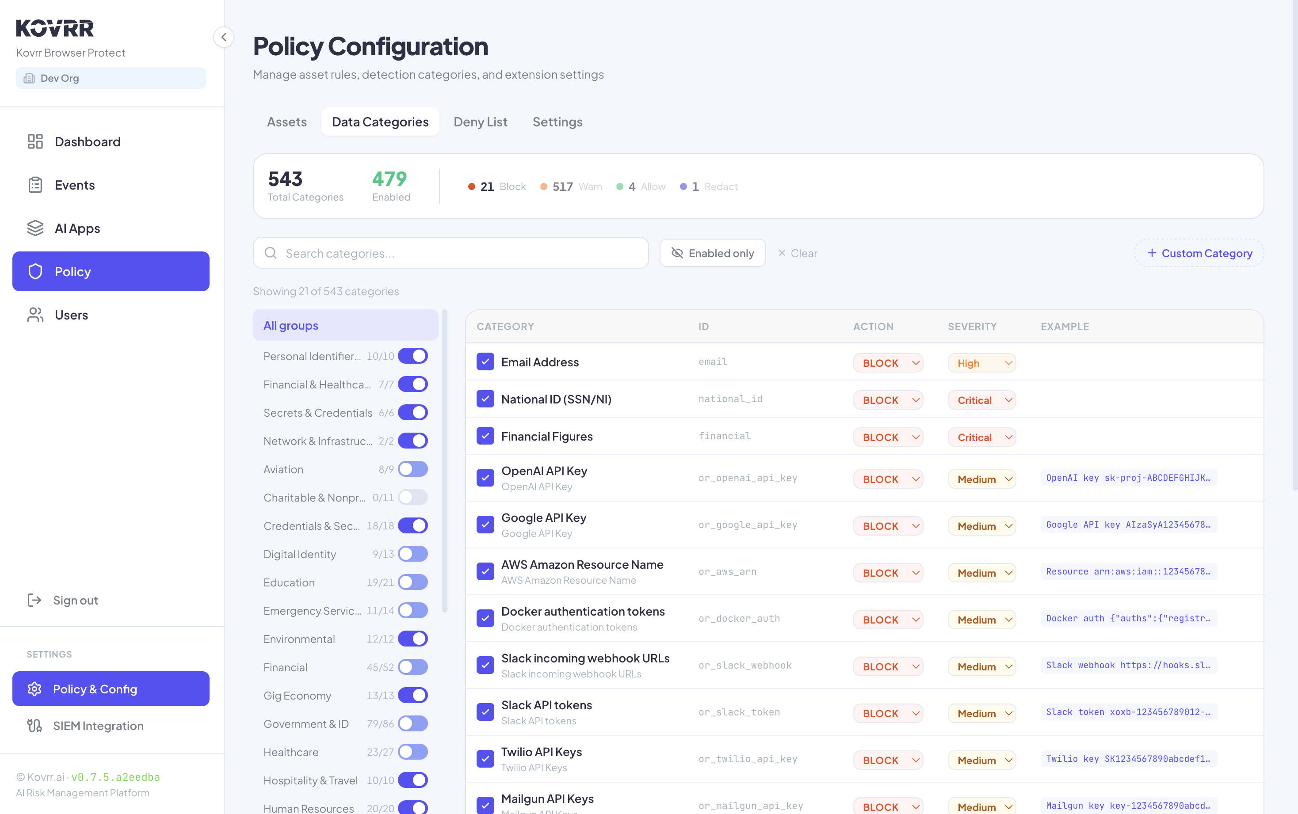Screen dimensions: 1298x814
Task: Switch to the Data Categories tab
Action: click(380, 122)
